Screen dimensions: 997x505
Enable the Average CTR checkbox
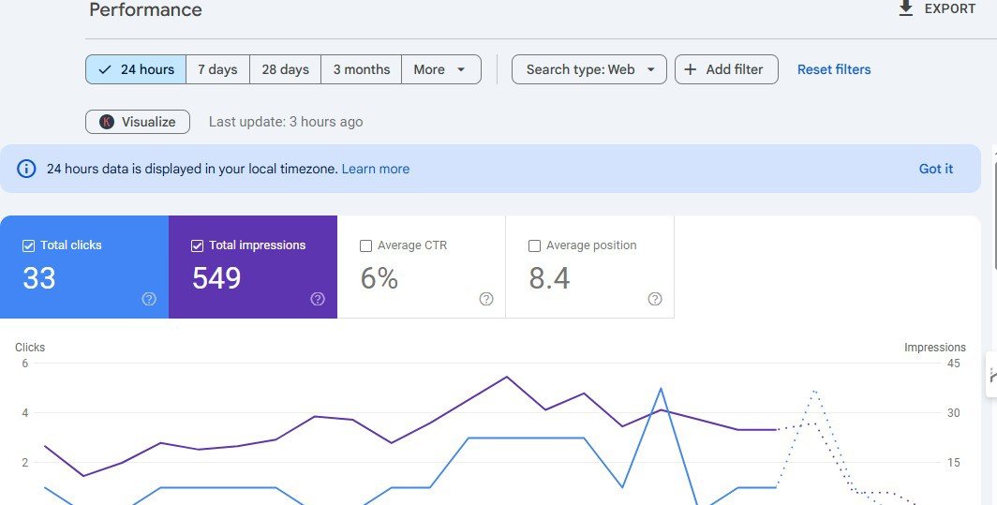click(365, 245)
